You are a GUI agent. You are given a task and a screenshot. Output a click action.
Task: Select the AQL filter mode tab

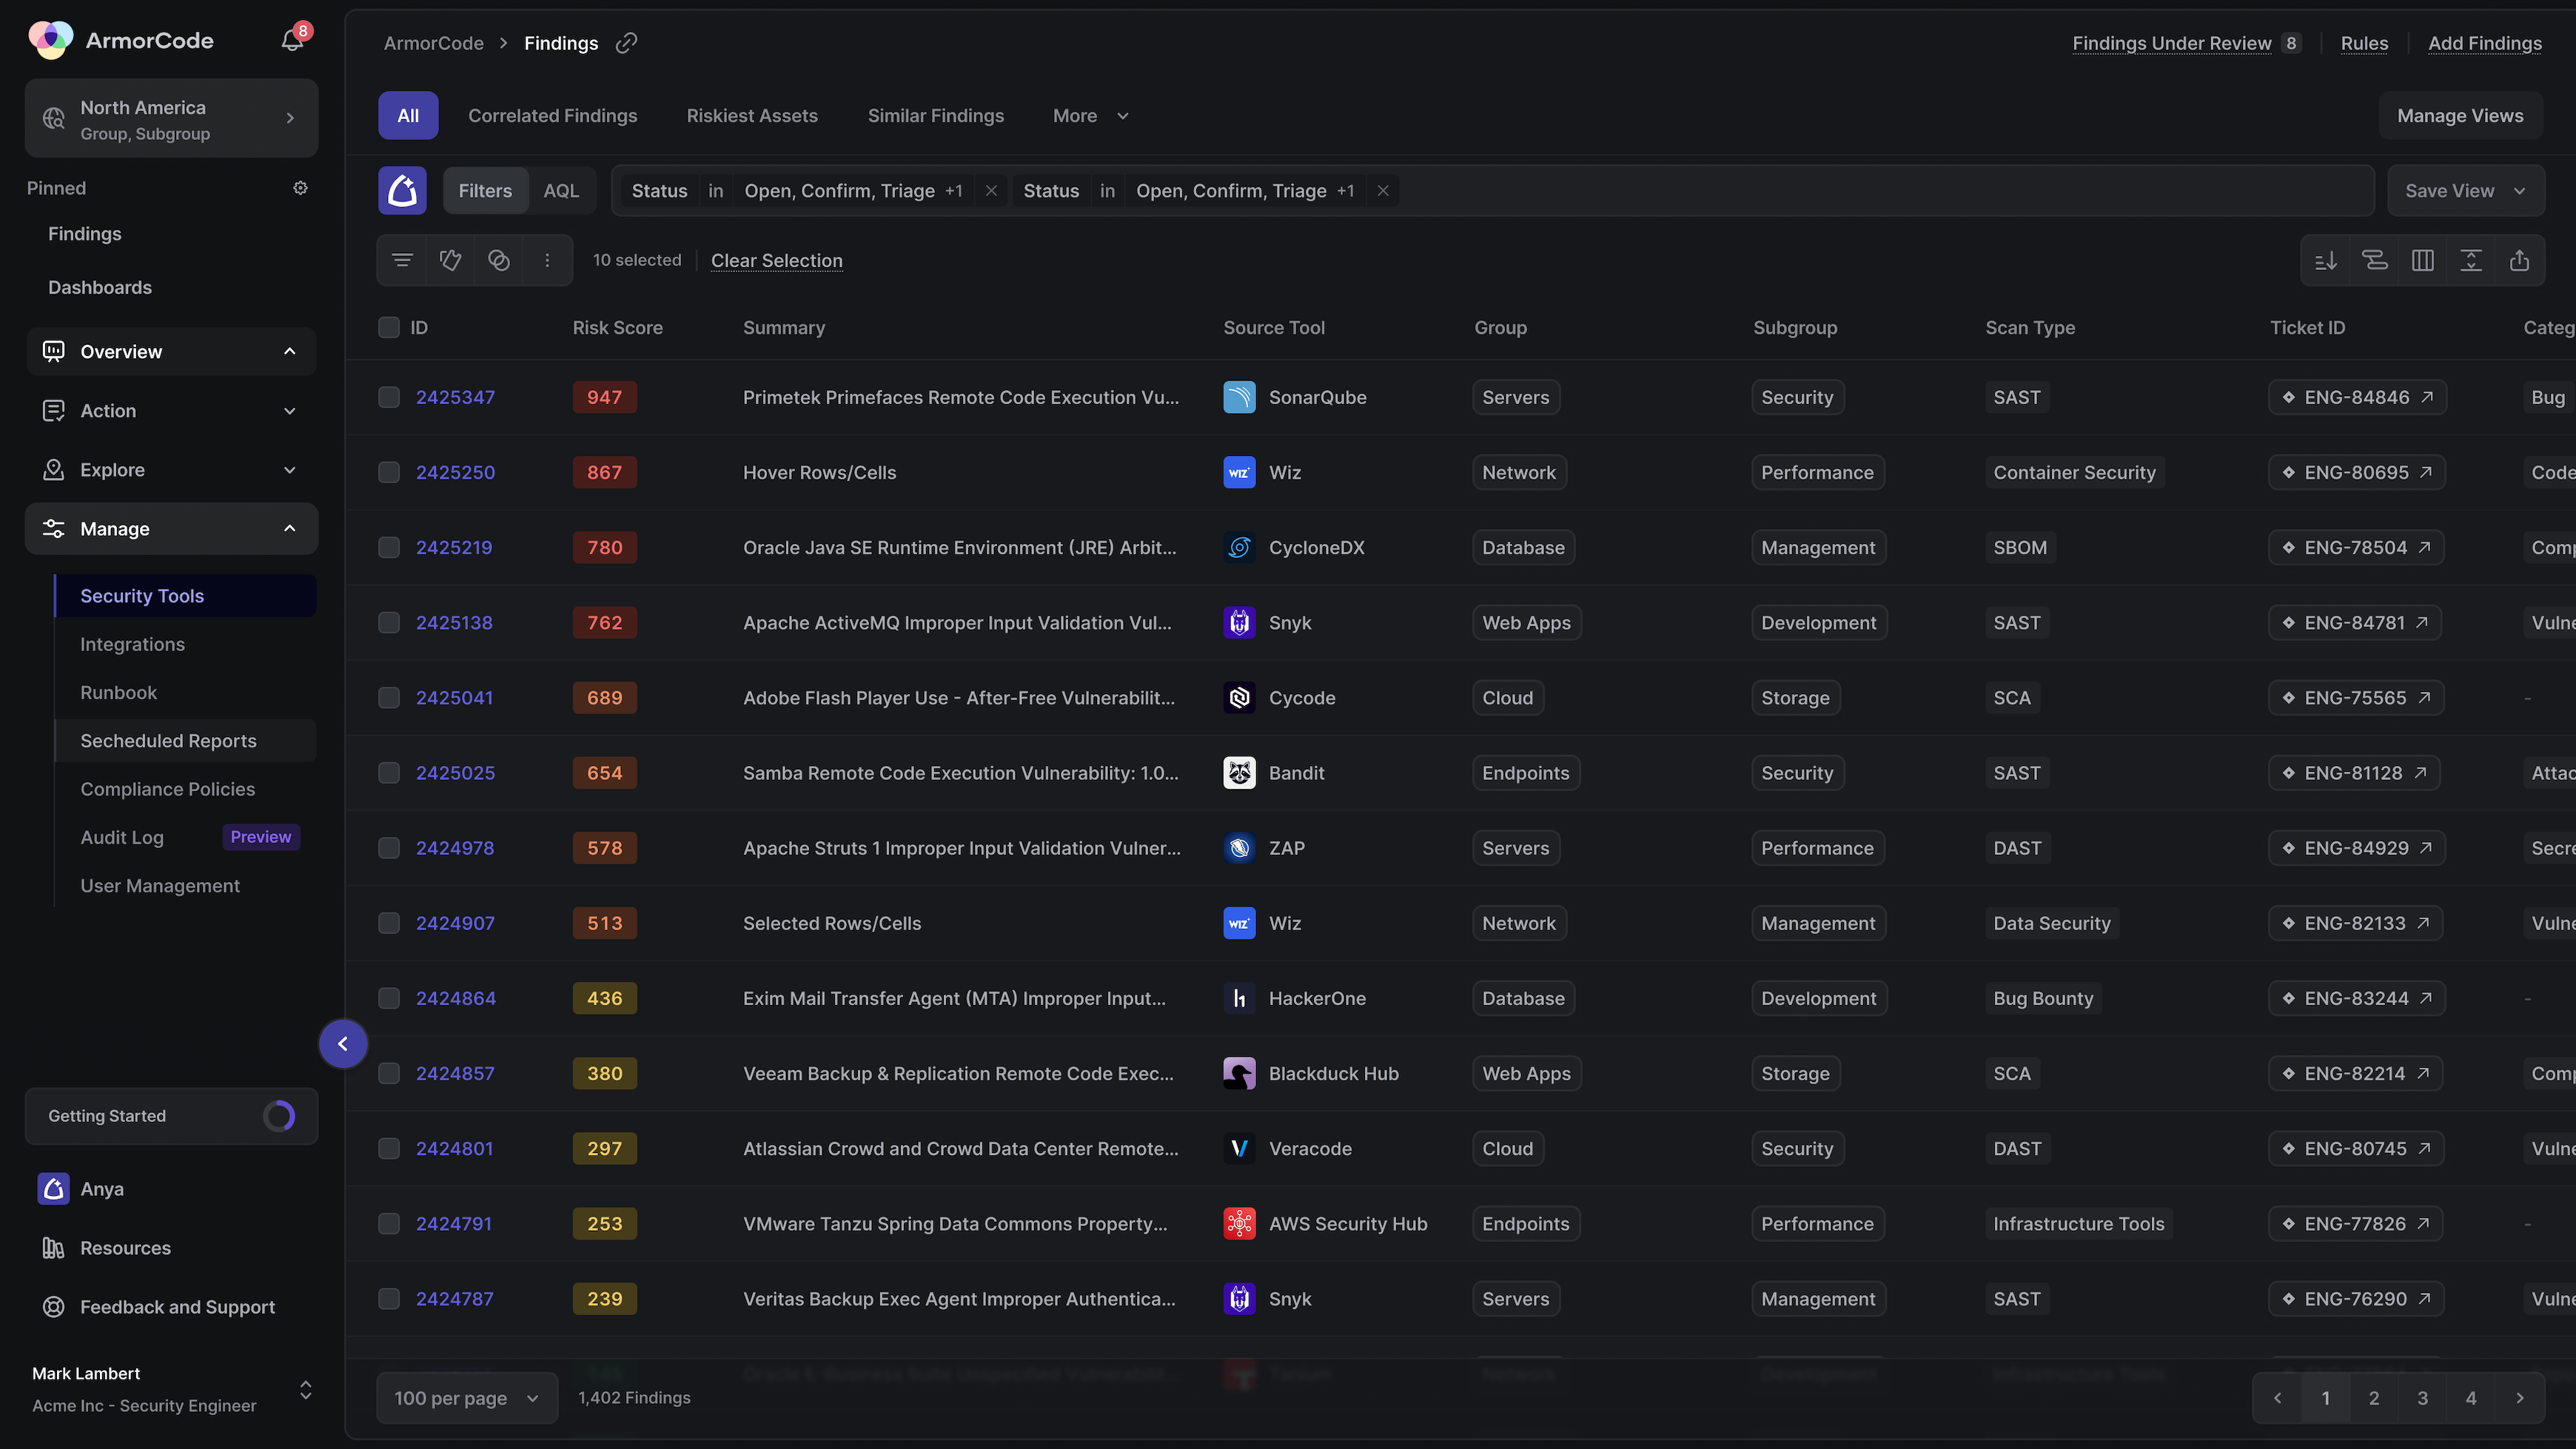click(561, 190)
